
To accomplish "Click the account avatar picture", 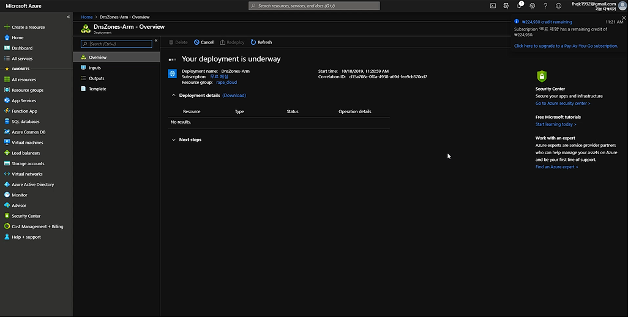I will coord(622,6).
